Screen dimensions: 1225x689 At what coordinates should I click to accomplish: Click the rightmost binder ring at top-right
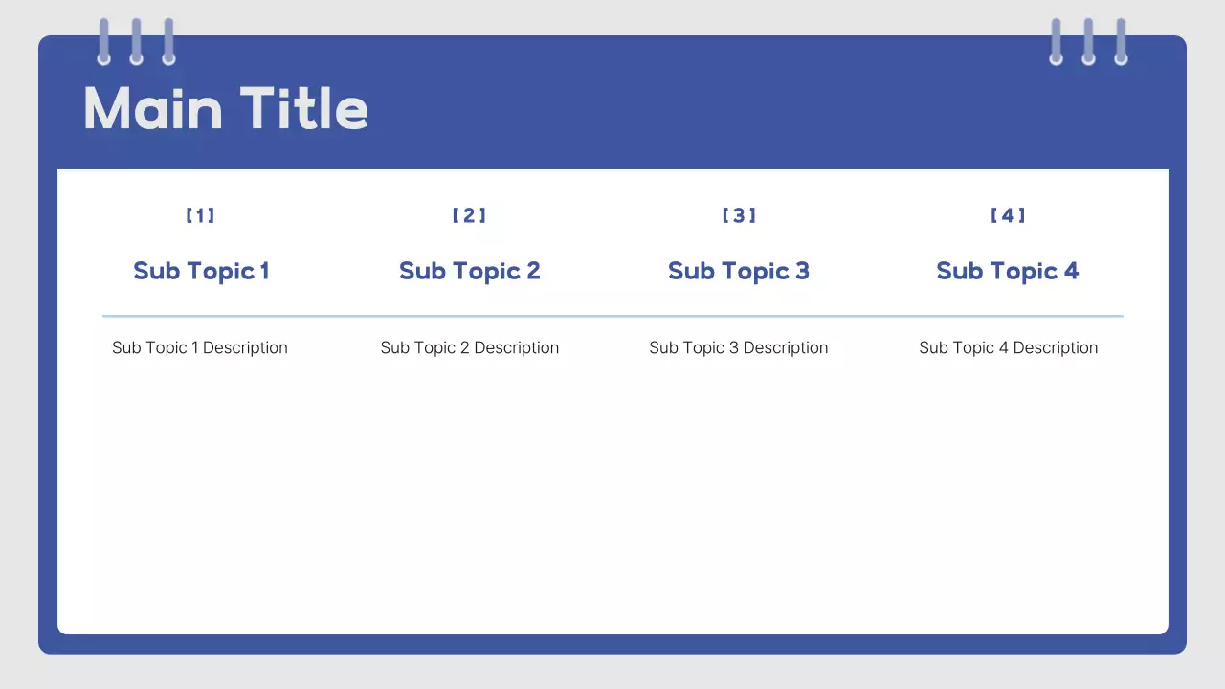click(x=1121, y=41)
